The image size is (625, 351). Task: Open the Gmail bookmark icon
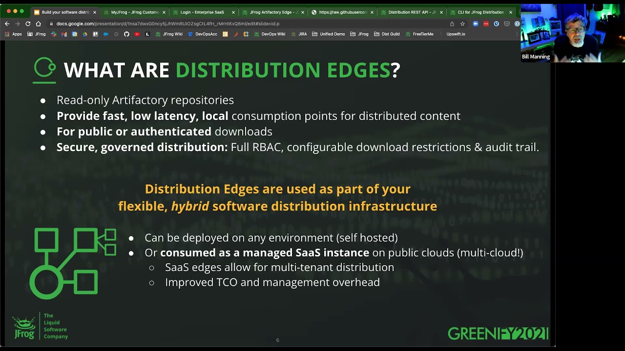click(64, 34)
